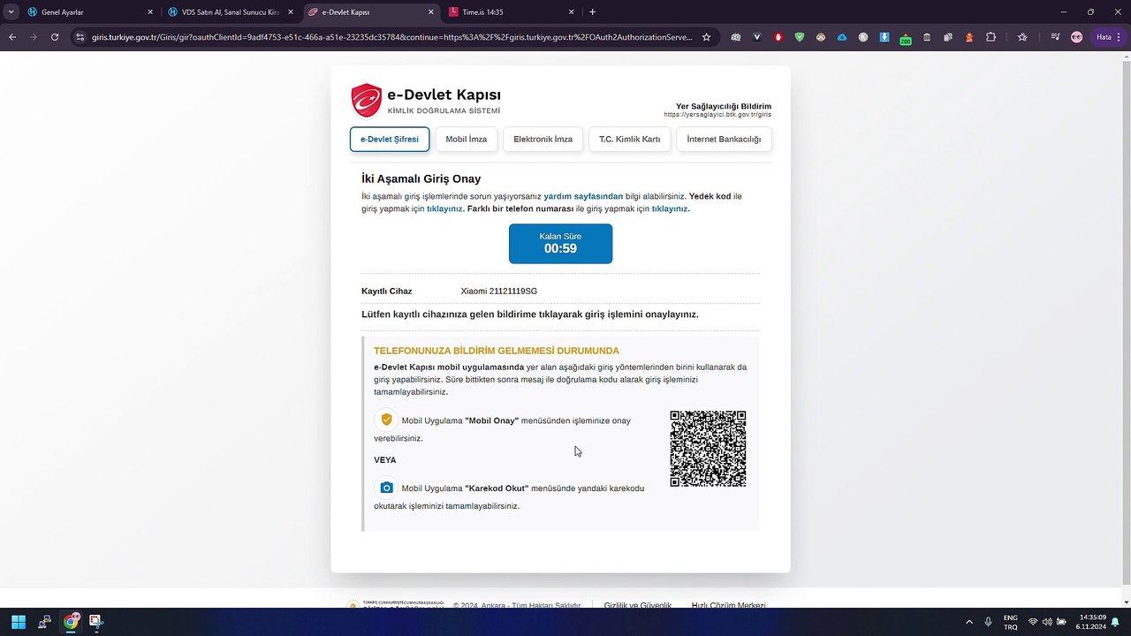Click the Mobil Onay shield icon
The height and width of the screenshot is (636, 1131).
click(x=385, y=420)
